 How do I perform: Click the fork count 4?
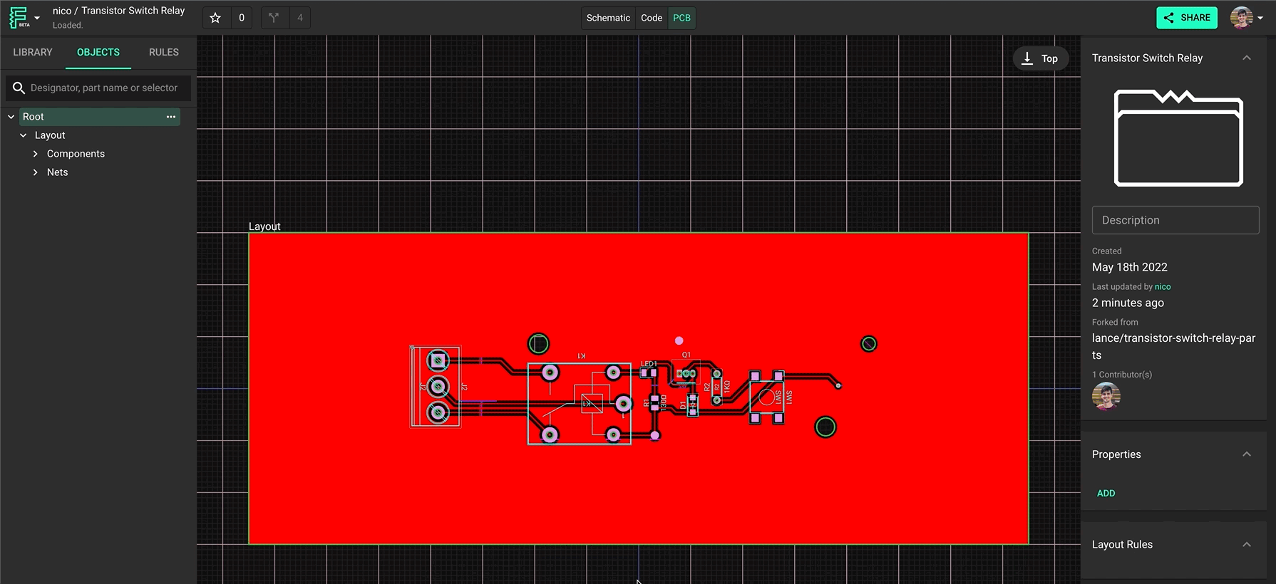coord(300,18)
